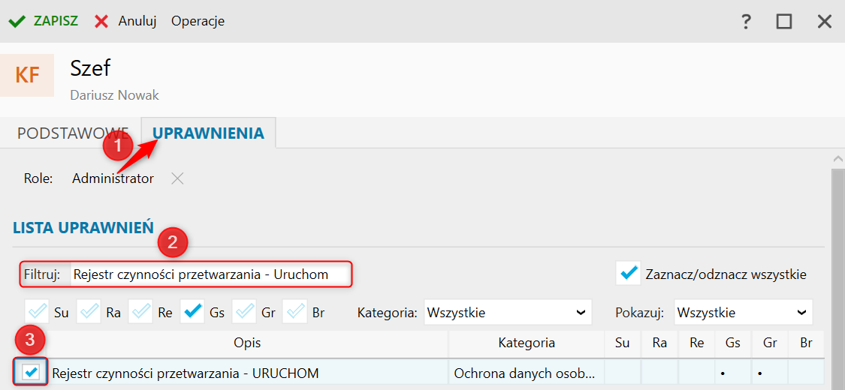Click the vertical scrollbar up arrow
This screenshot has height=390, width=845.
838,159
